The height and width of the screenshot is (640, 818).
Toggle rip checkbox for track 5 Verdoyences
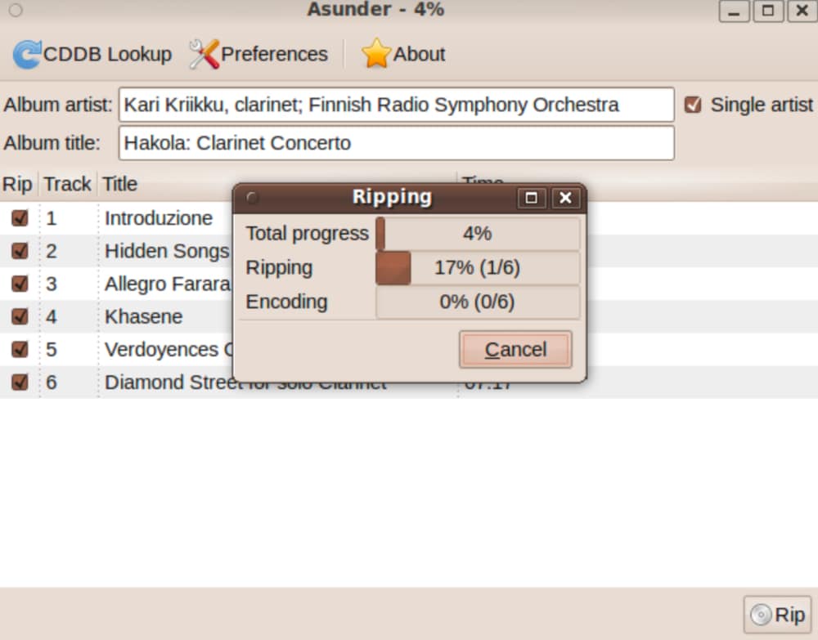(x=20, y=349)
